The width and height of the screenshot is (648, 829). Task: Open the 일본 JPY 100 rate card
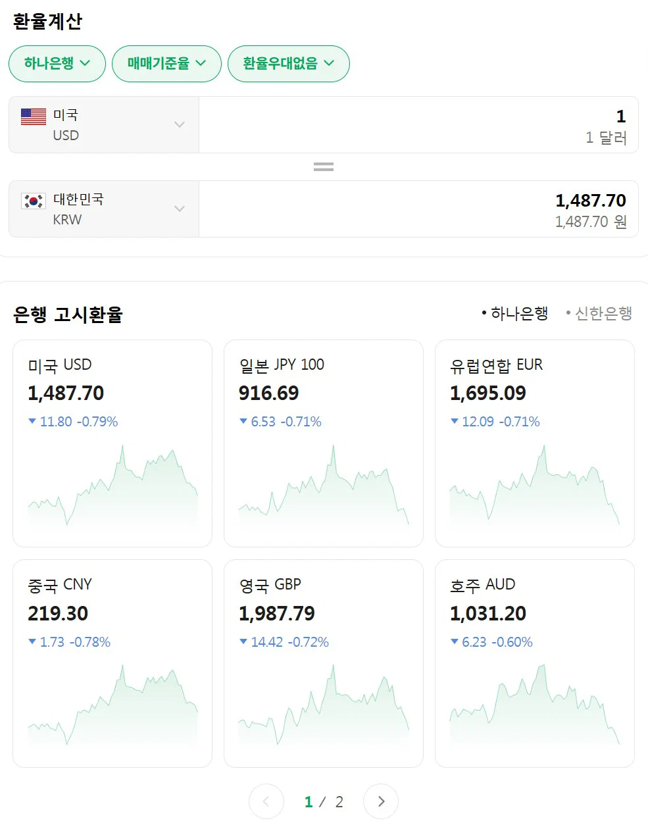tap(324, 443)
